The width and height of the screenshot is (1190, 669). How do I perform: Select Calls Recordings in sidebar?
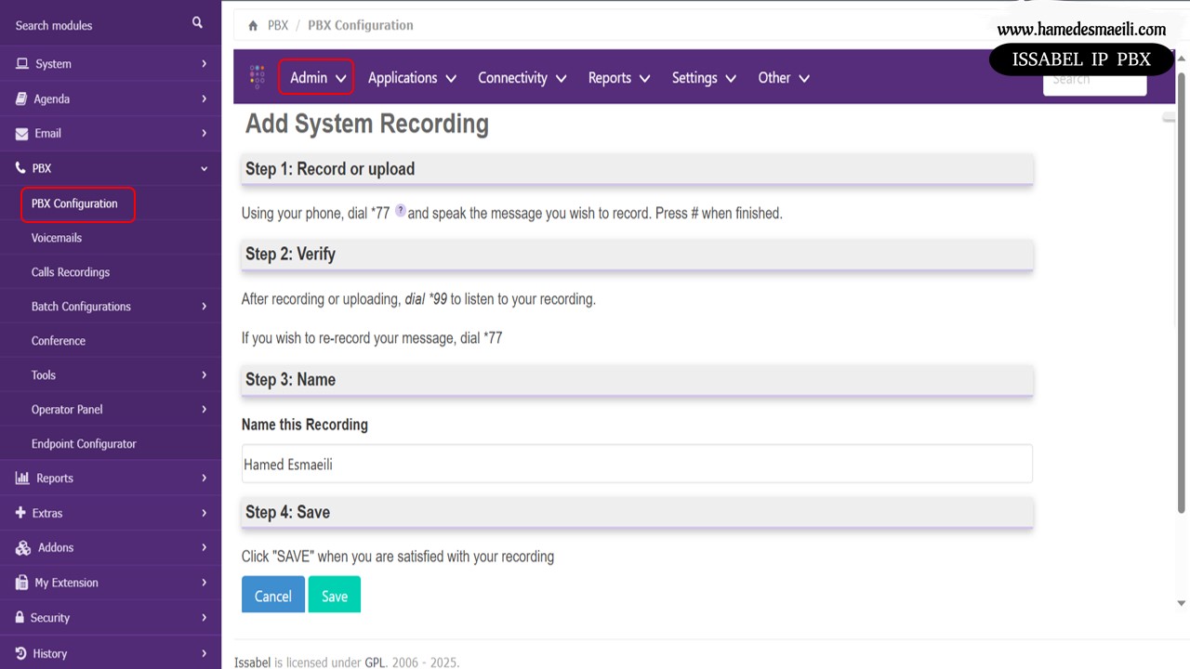71,272
